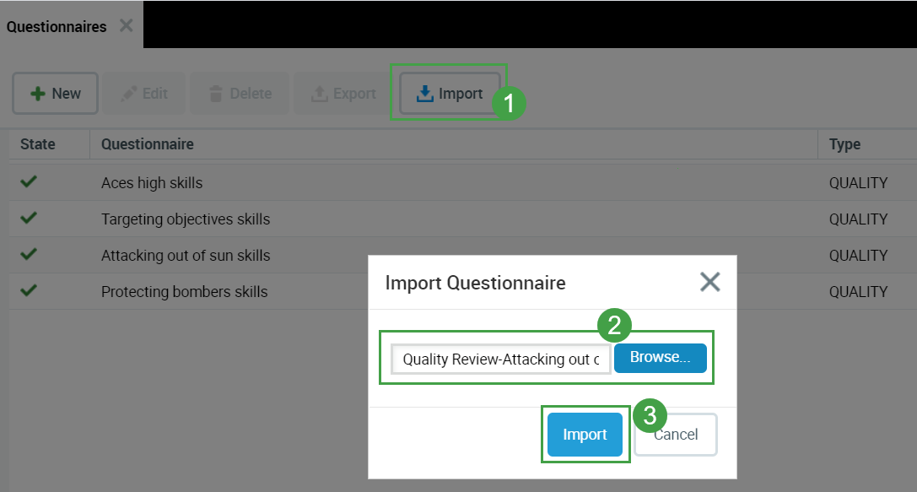The height and width of the screenshot is (492, 917).
Task: Click the Delete trash toolbar button
Action: (240, 94)
